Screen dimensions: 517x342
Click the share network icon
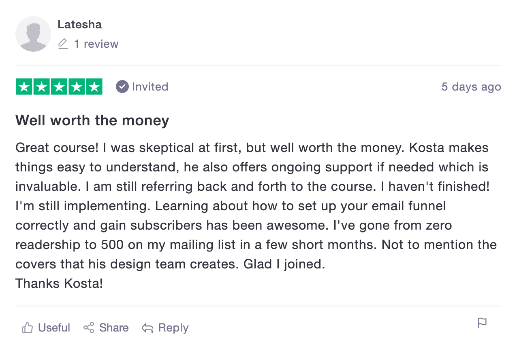[x=89, y=327]
